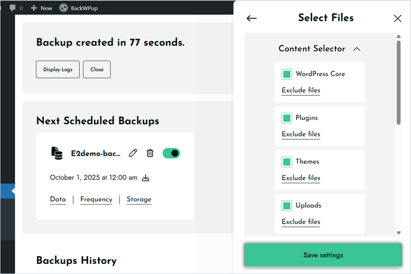Collapse the Content Selector section
The image size is (411, 274).
point(357,49)
